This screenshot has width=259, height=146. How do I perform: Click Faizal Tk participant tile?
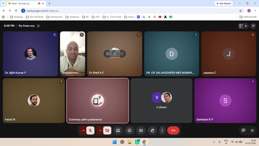pos(34,100)
